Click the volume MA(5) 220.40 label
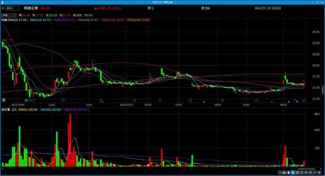 pyautogui.click(x=29, y=110)
